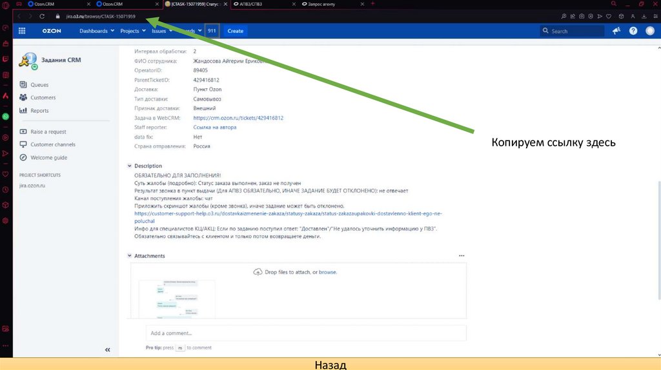The image size is (661, 370).
Task: Go back with browser back arrow
Action: 19,16
